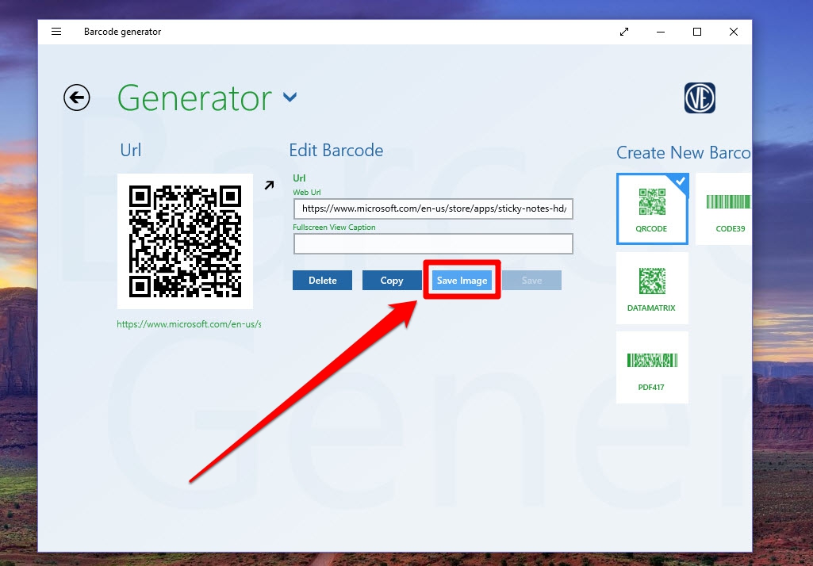
Task: Select the QRCODE barcode type tile
Action: tap(652, 209)
